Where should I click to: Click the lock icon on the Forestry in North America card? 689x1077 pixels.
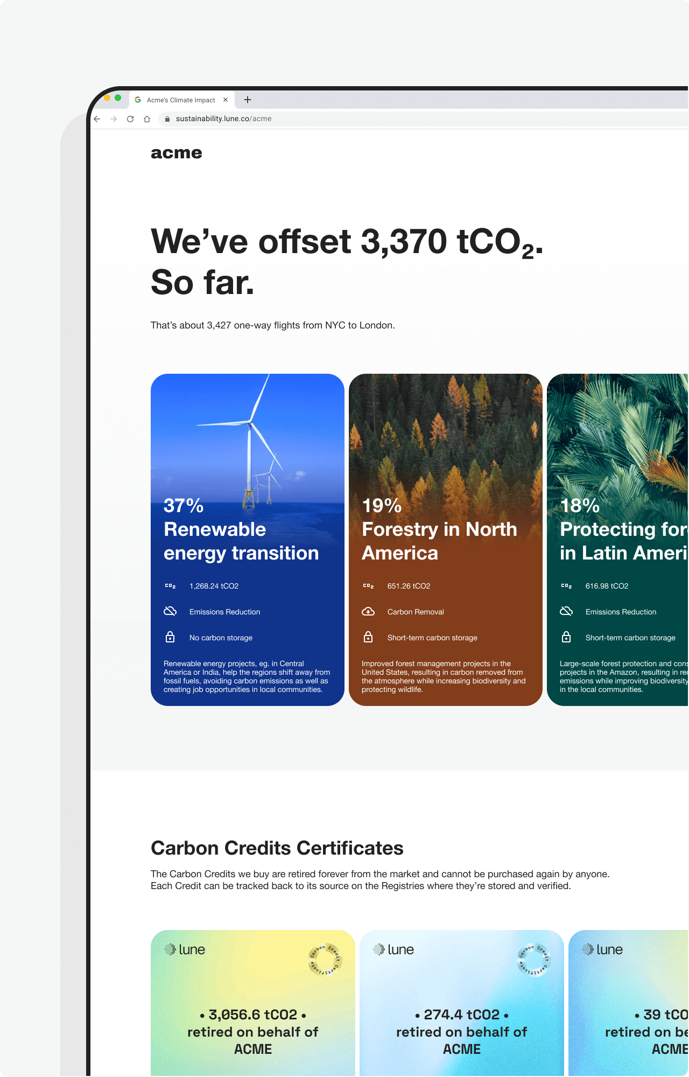point(368,637)
